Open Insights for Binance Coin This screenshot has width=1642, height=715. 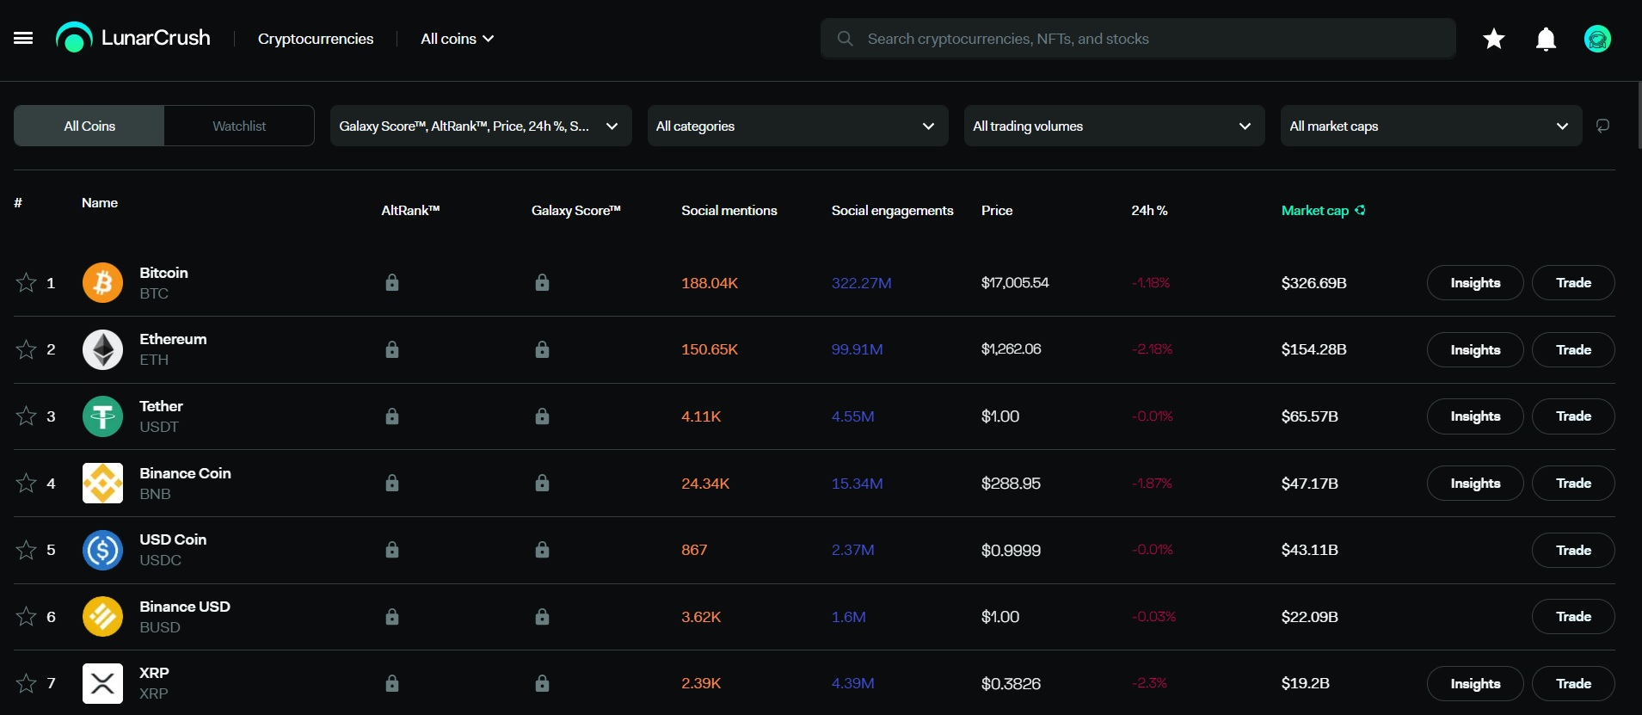point(1475,483)
